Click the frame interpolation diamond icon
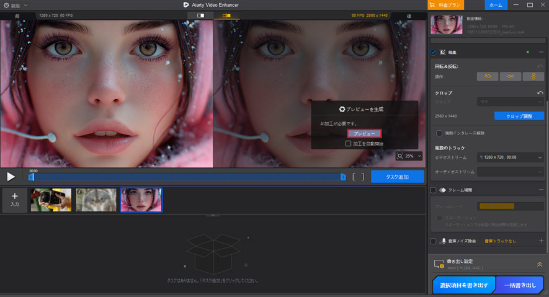Screen dimensions: 549x297 442,190
